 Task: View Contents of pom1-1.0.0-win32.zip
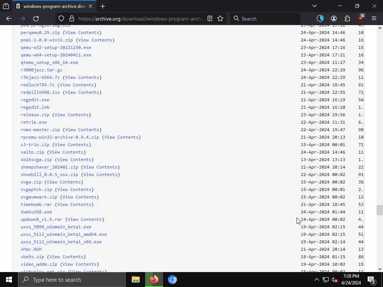95,40
